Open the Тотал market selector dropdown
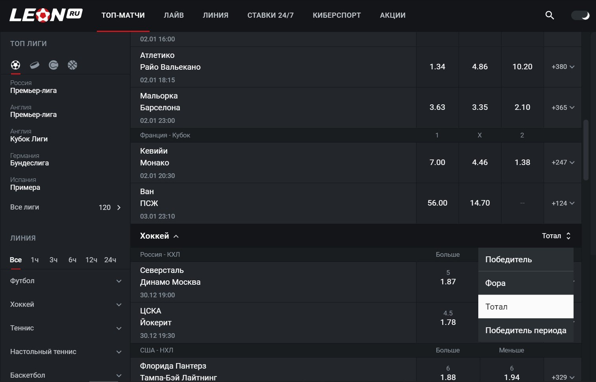The image size is (596, 382). click(x=556, y=236)
